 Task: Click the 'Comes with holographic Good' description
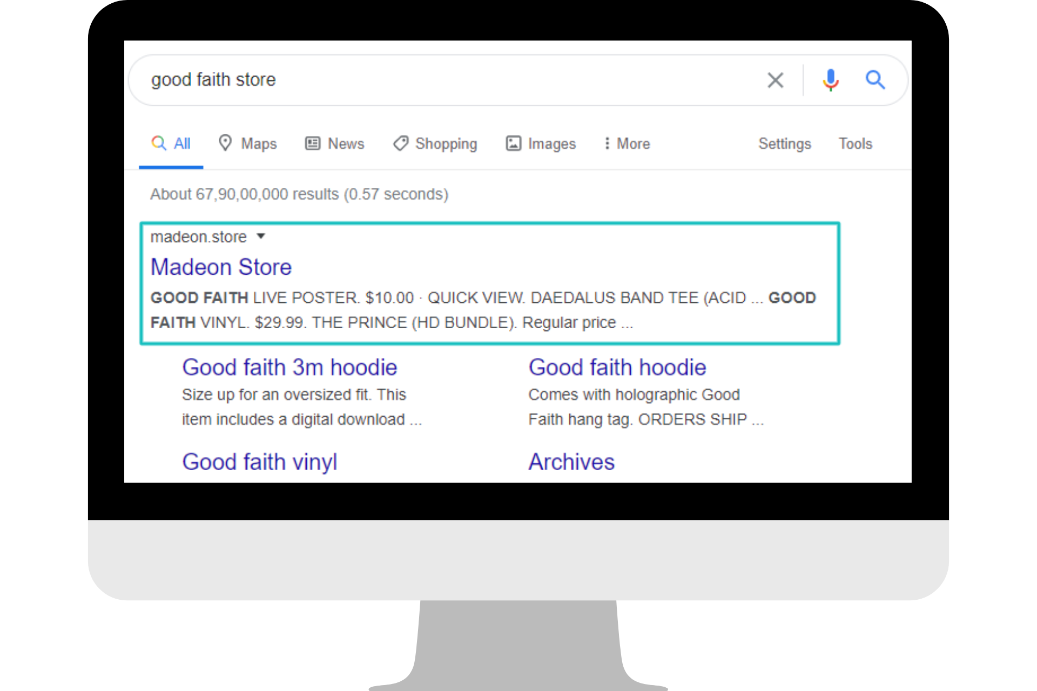[646, 407]
